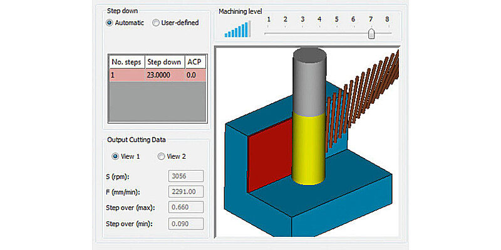Click the Step over (max) field
Screen dimensions: 501x250
click(x=186, y=207)
